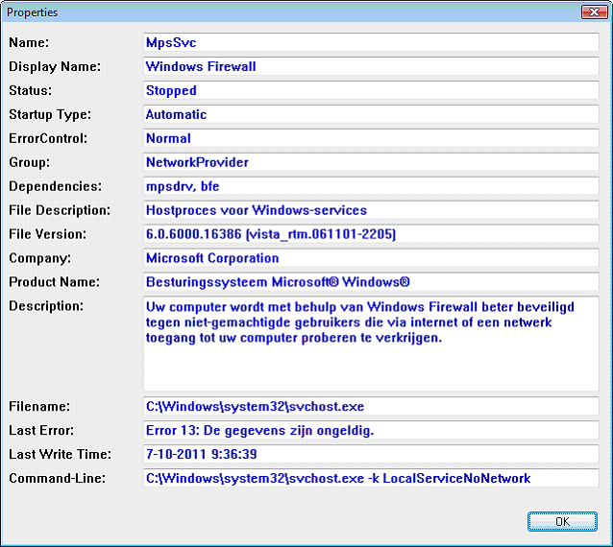This screenshot has height=547, width=613.
Task: Click the Command-Line field with LocalServiceNoNetwork
Action: point(371,478)
